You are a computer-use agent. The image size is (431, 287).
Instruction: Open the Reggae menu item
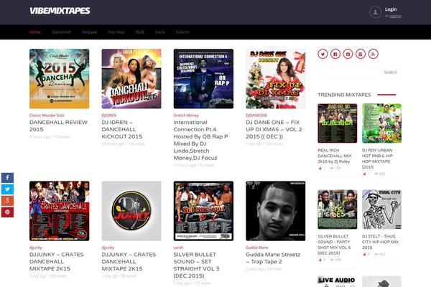point(90,32)
